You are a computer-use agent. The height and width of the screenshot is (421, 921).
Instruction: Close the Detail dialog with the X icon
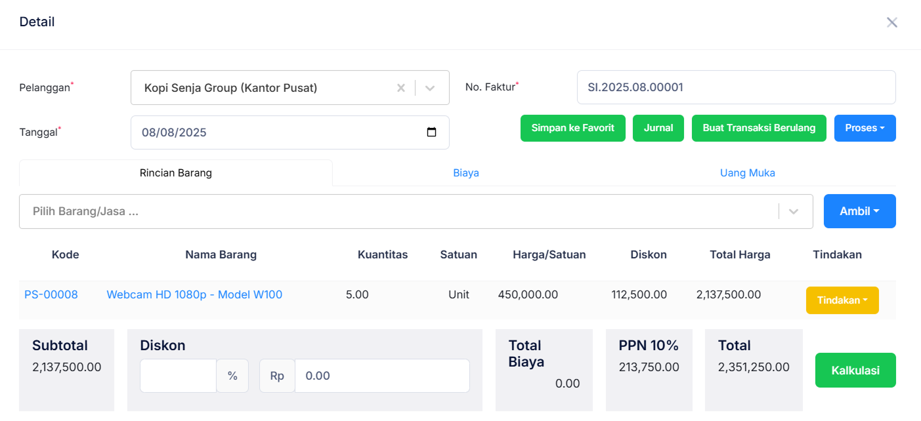(x=891, y=22)
